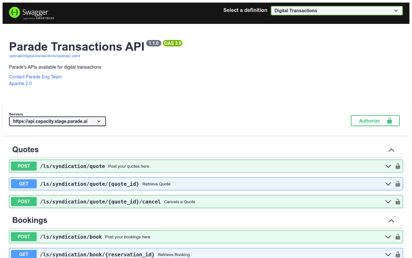This screenshot has width=412, height=258.
Task: Click lock icon on GET quote/{quote_id} row
Action: point(398,184)
